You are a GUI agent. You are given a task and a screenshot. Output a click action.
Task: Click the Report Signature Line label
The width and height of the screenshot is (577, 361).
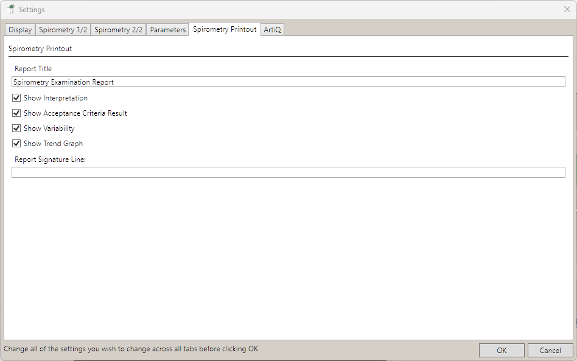point(51,159)
